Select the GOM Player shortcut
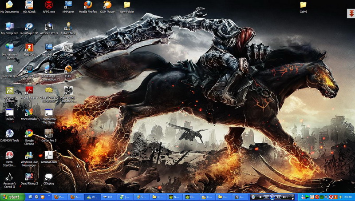The width and height of the screenshot is (355, 201). tap(107, 7)
